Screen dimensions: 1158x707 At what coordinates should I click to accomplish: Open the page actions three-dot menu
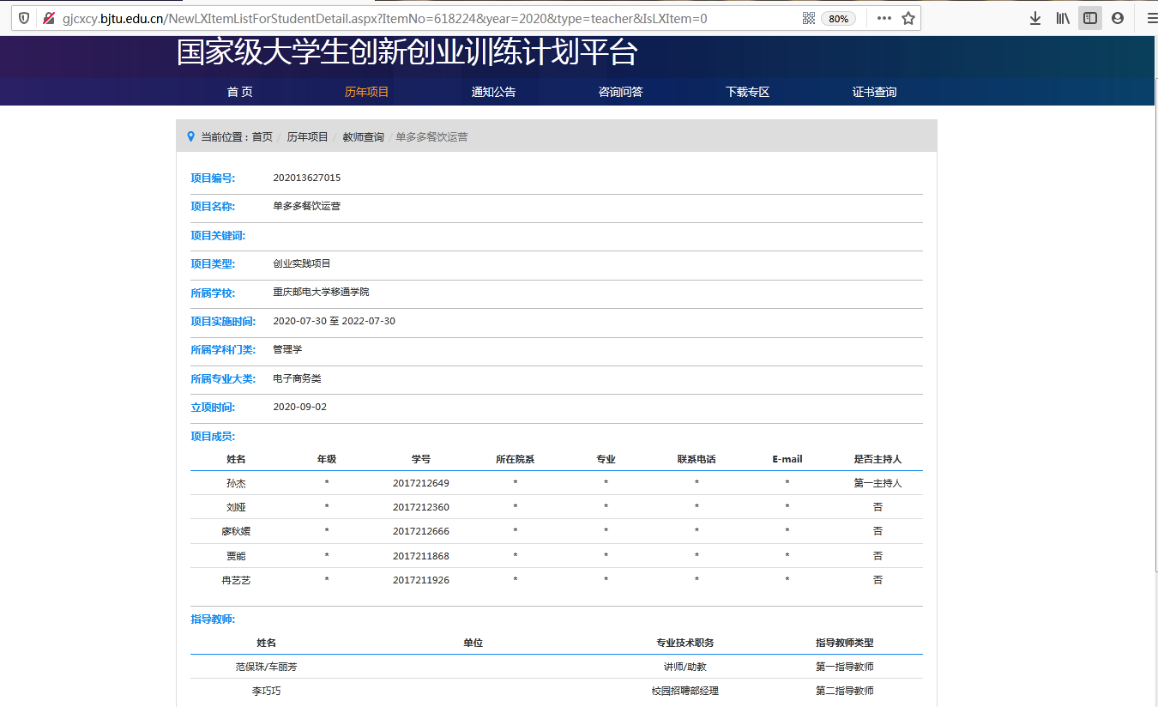pos(884,18)
